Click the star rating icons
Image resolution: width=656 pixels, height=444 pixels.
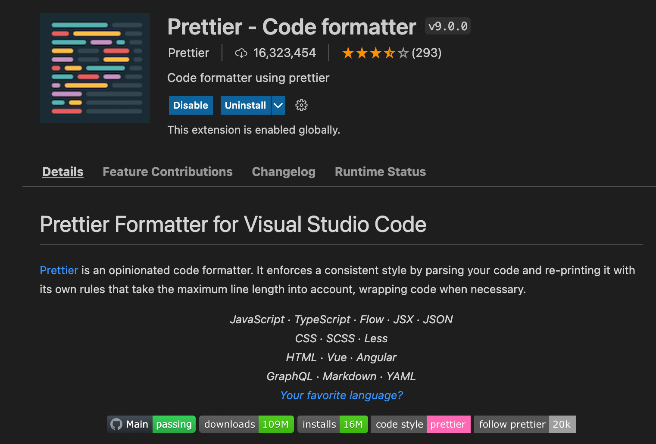(375, 53)
